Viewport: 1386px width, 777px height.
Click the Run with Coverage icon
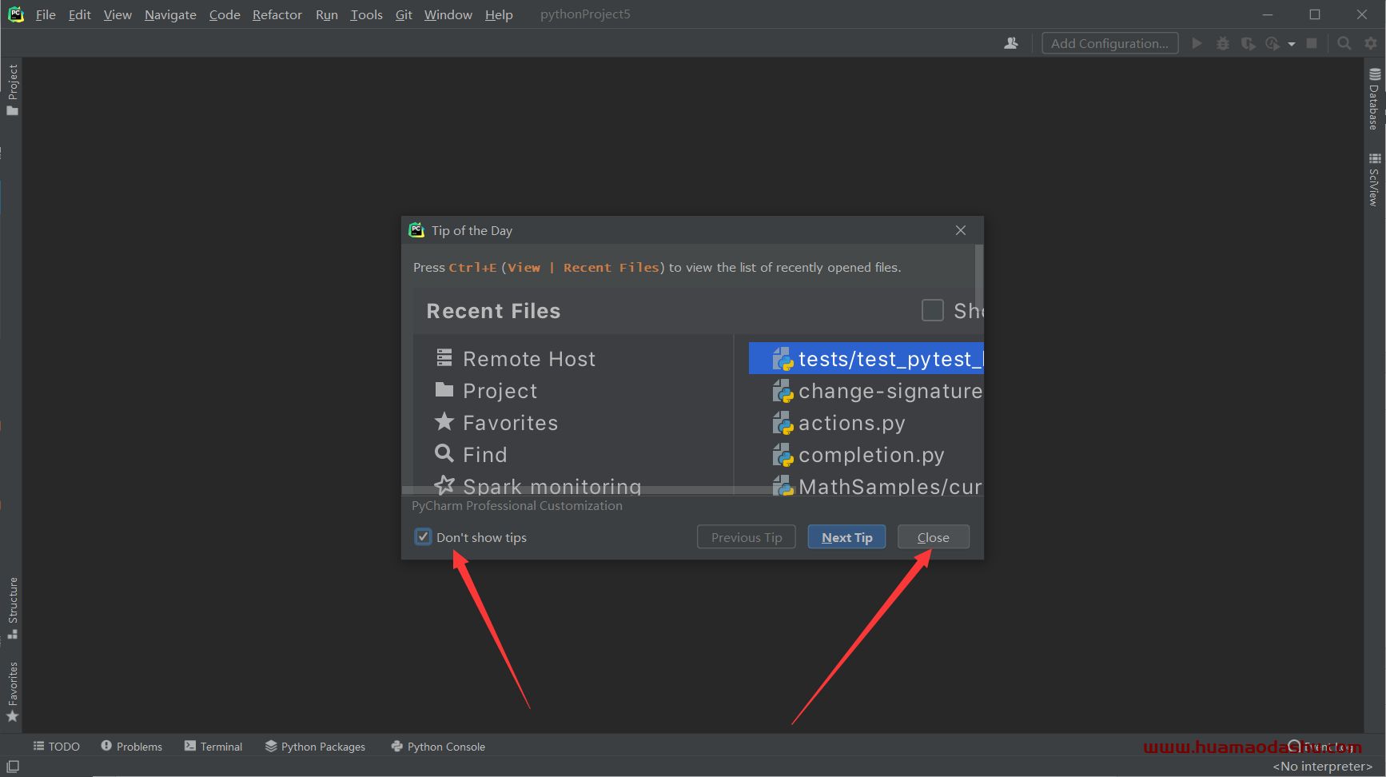point(1248,43)
